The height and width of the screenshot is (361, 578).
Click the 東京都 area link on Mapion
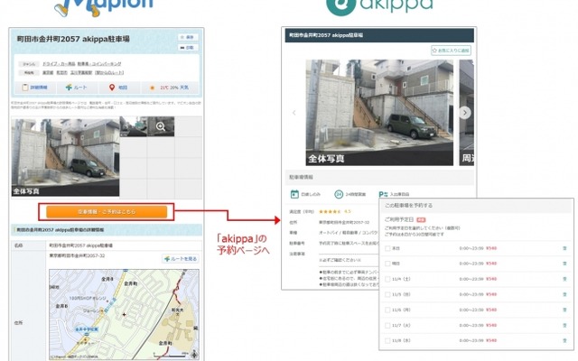tap(48, 72)
